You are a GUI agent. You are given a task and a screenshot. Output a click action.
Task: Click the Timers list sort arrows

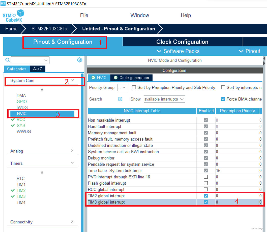42,173
